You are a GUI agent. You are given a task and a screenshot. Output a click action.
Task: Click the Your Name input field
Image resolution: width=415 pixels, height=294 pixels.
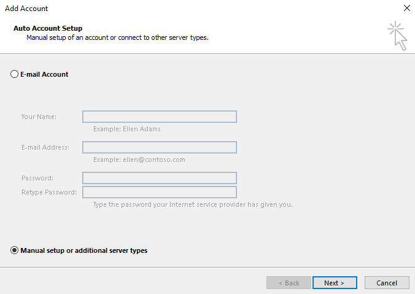point(160,117)
